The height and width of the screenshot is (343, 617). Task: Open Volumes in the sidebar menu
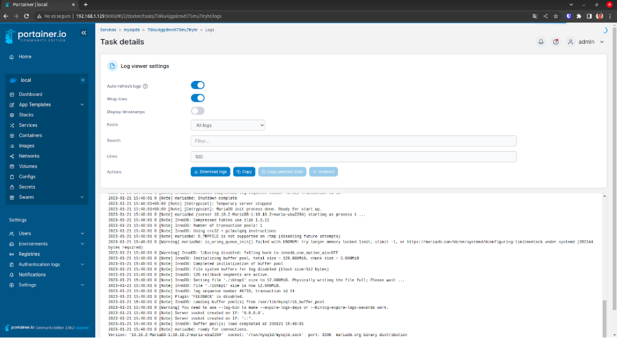pos(28,167)
